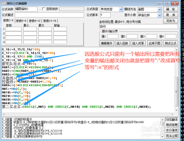The width and height of the screenshot is (184, 141).
Task: Focus the 公式版本 input field
Action: tap(105, 15)
